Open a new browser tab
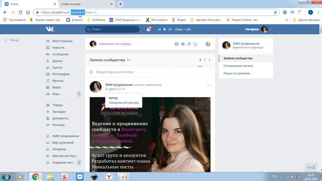 tap(121, 4)
